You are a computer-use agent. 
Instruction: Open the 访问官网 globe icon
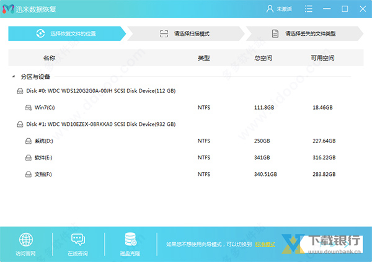pyautogui.click(x=26, y=240)
